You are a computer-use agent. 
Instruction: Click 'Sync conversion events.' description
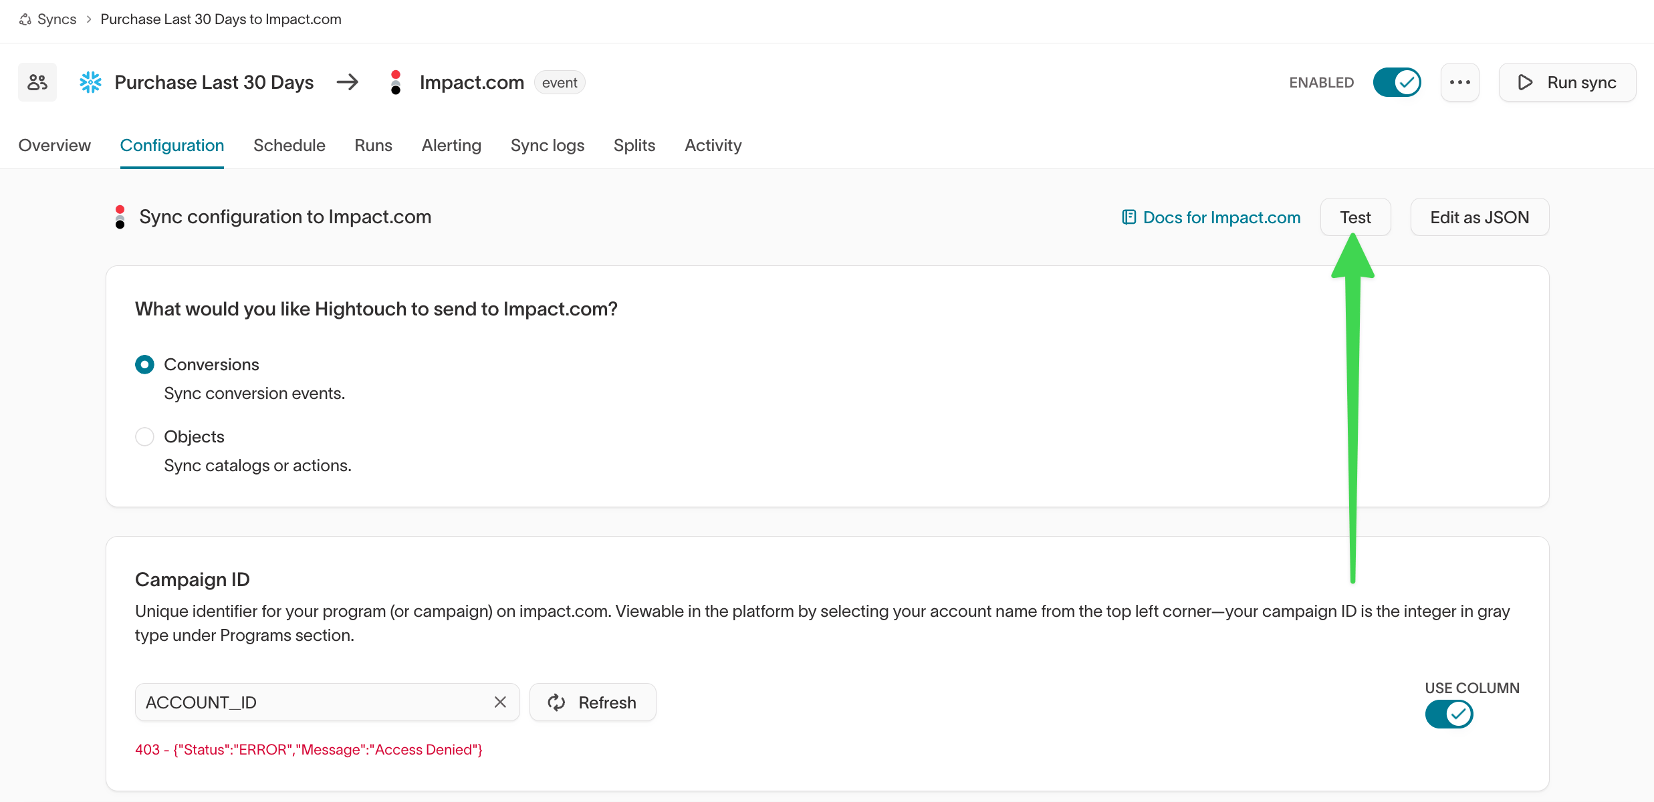pos(255,393)
